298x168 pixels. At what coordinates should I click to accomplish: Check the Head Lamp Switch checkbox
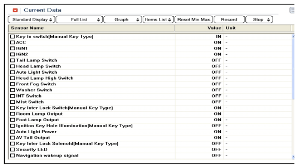click(13, 66)
